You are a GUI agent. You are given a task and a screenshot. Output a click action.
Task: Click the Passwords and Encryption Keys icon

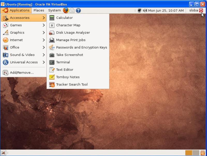[52, 47]
